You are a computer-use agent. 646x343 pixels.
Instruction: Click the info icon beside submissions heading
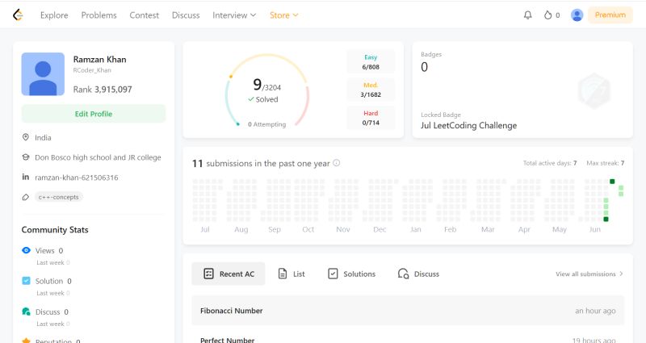click(336, 163)
